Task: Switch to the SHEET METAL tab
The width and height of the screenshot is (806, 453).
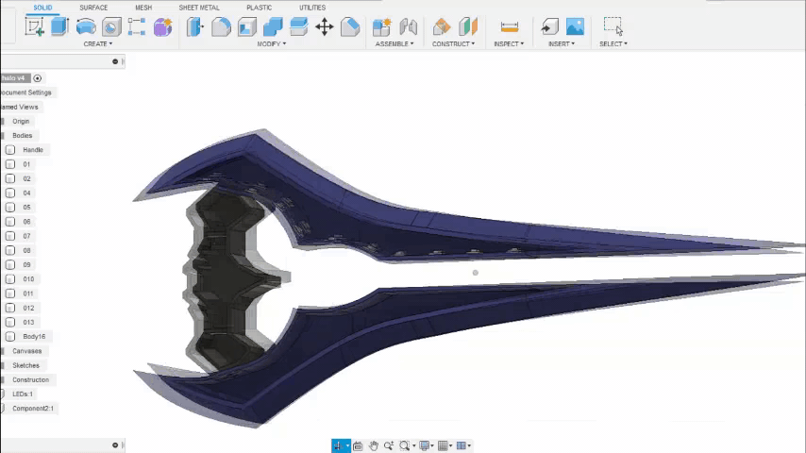Action: (x=199, y=8)
